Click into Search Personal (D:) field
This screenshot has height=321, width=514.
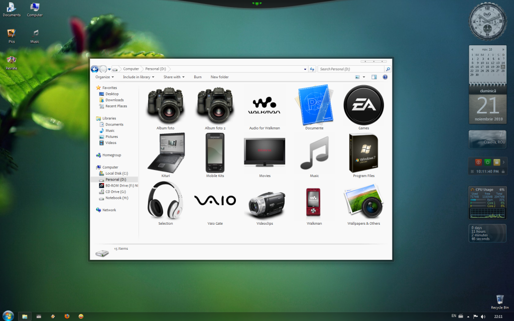(x=351, y=69)
